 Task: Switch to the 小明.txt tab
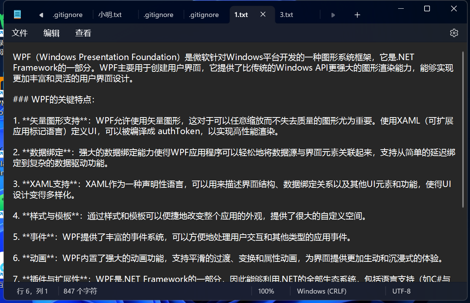coord(110,15)
